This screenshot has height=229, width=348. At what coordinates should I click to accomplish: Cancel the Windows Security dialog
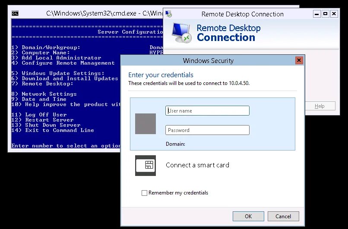[283, 216]
